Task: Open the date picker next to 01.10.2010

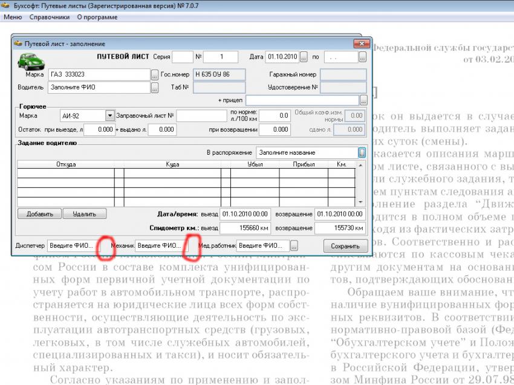Action: [304, 57]
